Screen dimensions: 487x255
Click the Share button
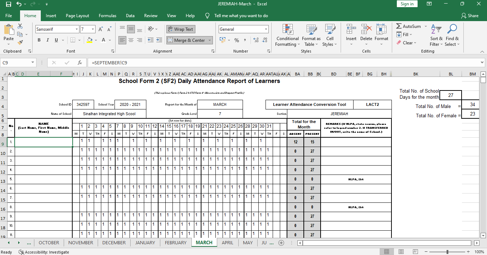[470, 16]
